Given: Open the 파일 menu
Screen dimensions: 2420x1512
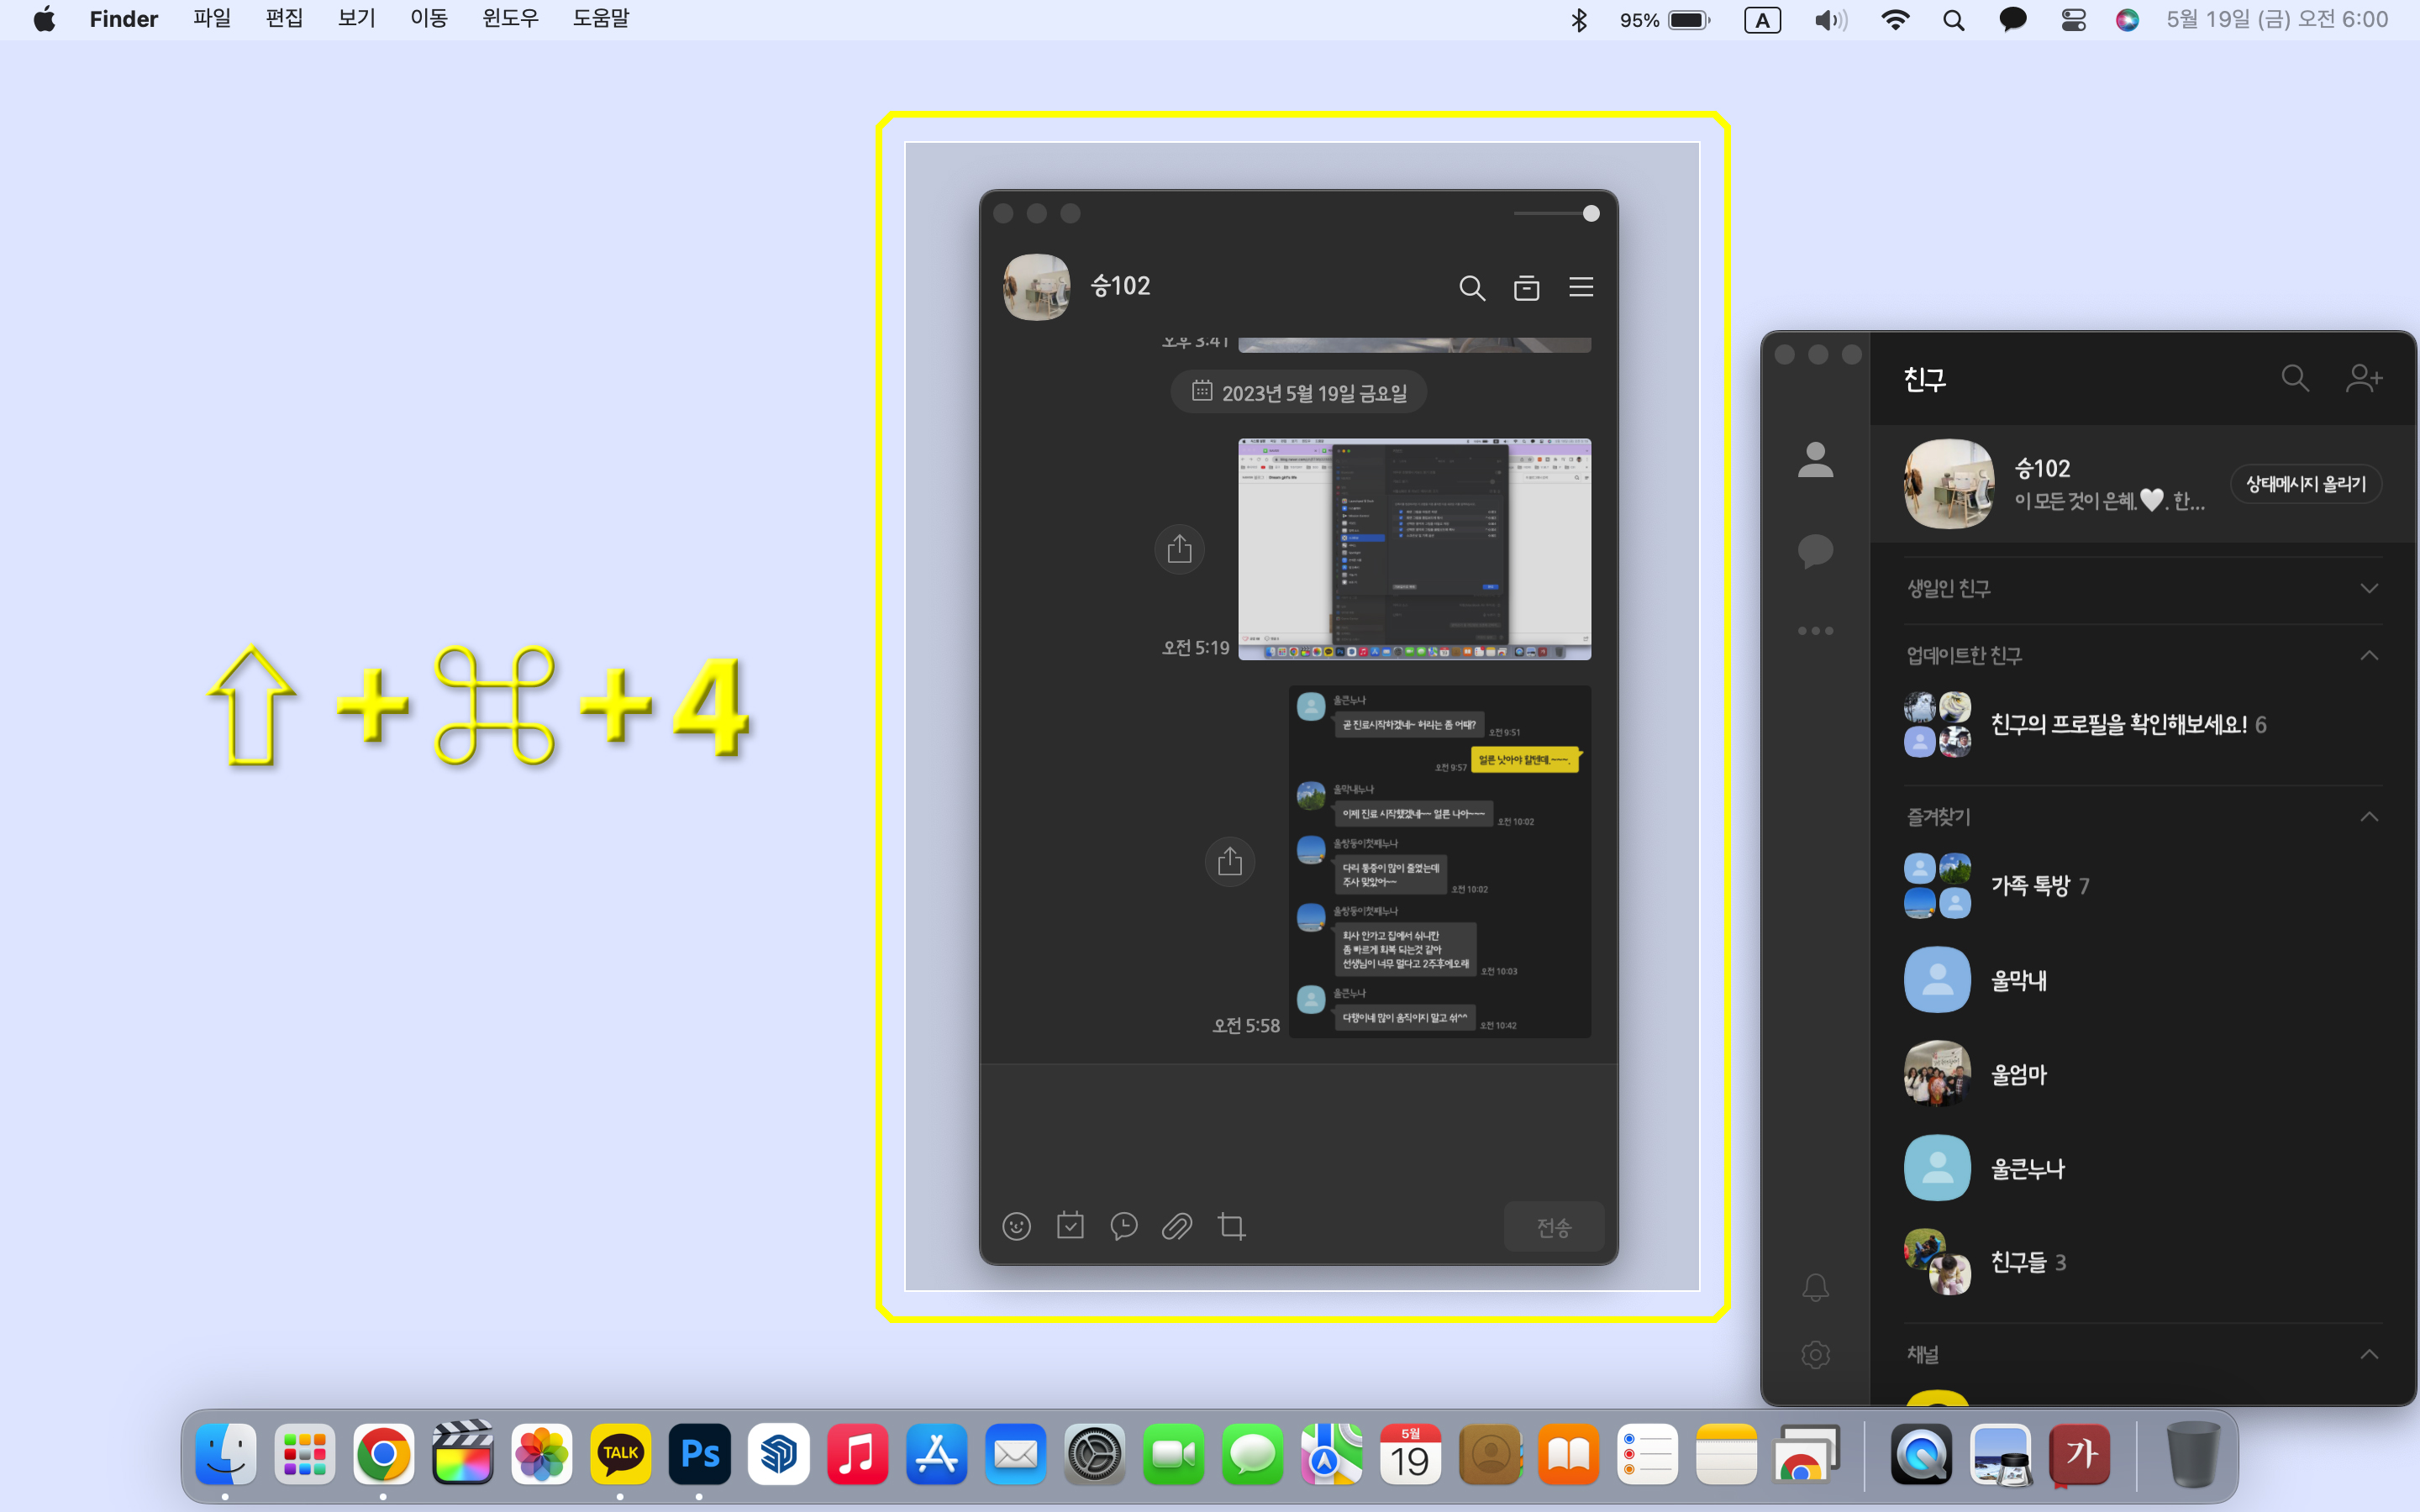Looking at the screenshot, I should (212, 19).
